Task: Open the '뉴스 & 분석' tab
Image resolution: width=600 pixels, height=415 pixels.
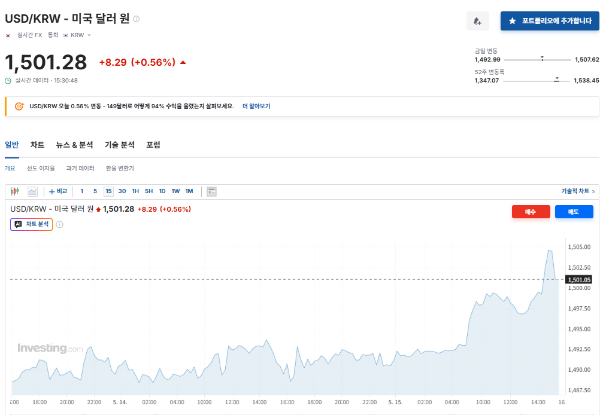Action: click(x=75, y=145)
